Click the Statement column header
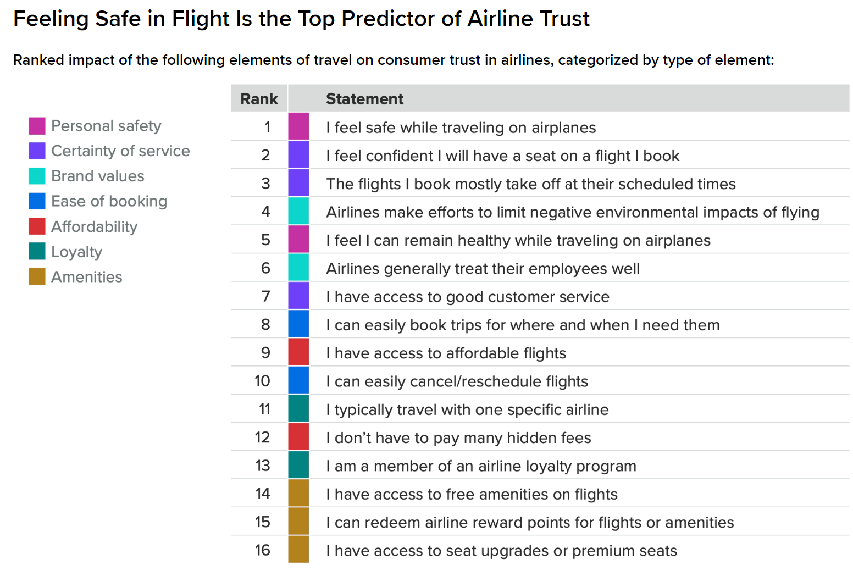 [x=364, y=99]
